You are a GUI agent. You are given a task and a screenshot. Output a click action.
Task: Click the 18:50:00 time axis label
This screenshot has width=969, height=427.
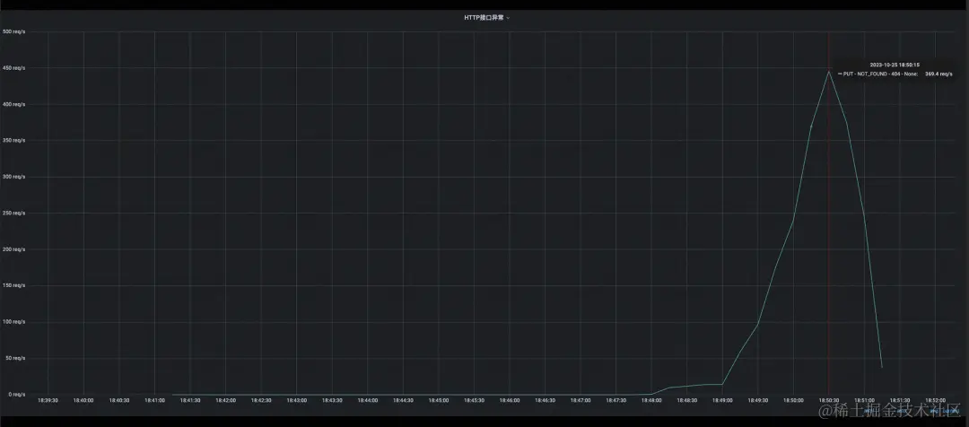[x=793, y=400]
